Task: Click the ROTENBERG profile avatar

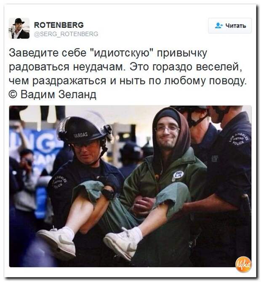Action: point(19,28)
